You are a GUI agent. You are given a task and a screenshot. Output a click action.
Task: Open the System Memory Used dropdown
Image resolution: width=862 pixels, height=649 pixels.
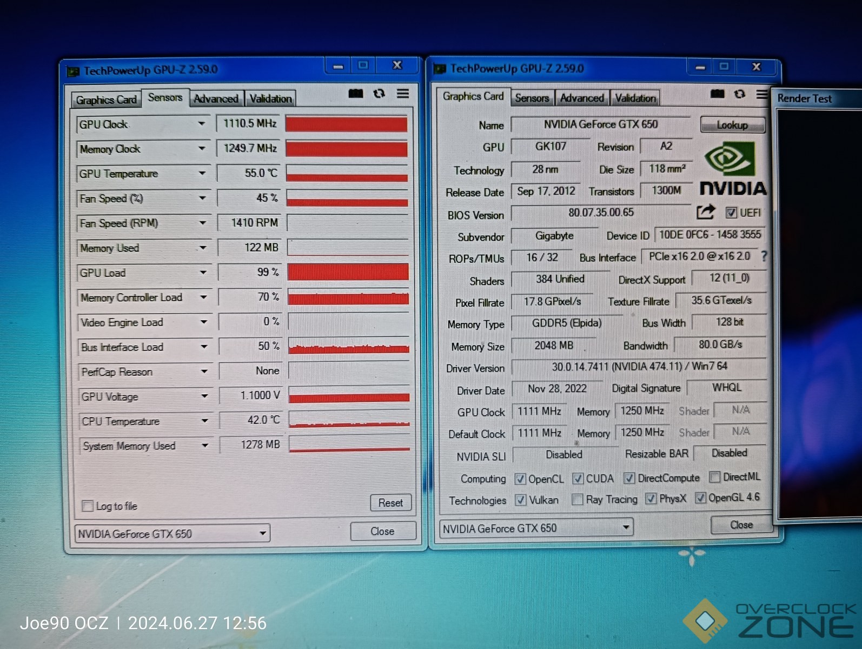pos(205,446)
